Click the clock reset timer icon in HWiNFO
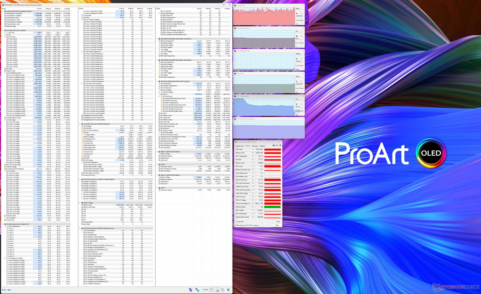The width and height of the screenshot is (481, 294). (211, 290)
